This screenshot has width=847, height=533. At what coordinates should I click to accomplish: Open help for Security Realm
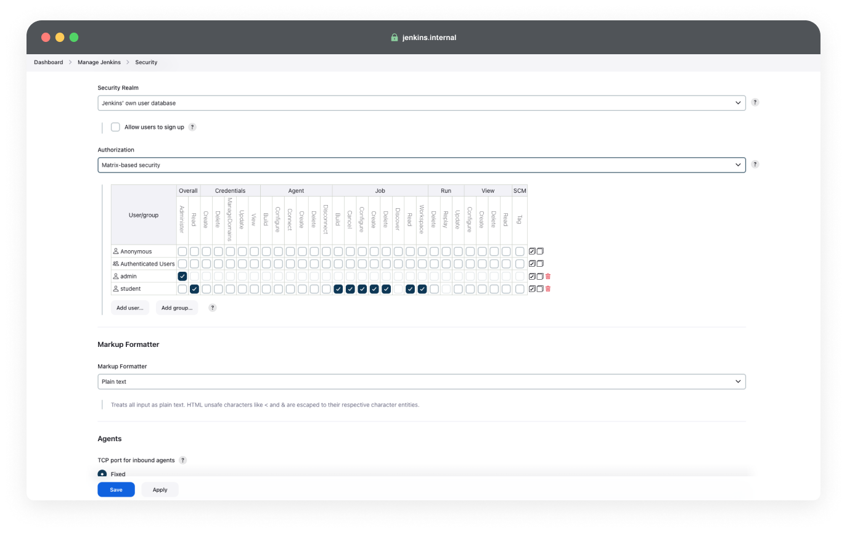755,102
